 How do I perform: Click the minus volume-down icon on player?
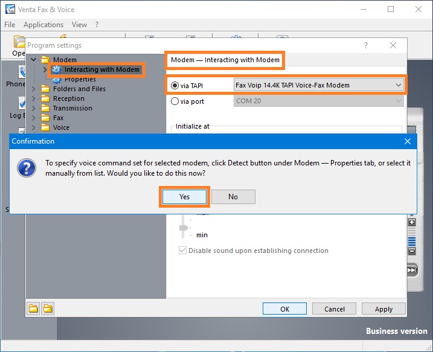click(412, 251)
